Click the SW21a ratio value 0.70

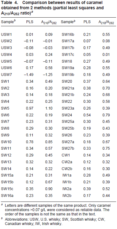point(106,88)
